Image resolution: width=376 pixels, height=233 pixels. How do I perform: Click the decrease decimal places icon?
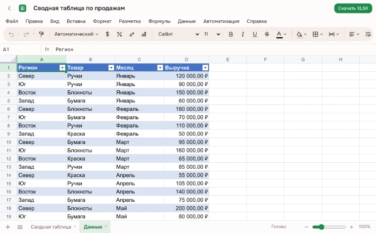point(132,34)
